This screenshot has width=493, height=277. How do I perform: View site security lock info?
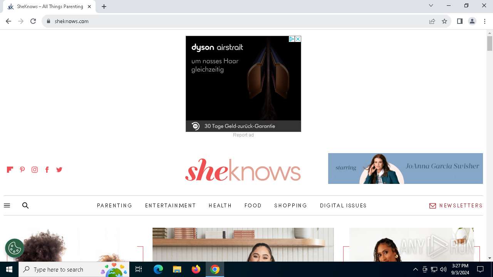49,21
